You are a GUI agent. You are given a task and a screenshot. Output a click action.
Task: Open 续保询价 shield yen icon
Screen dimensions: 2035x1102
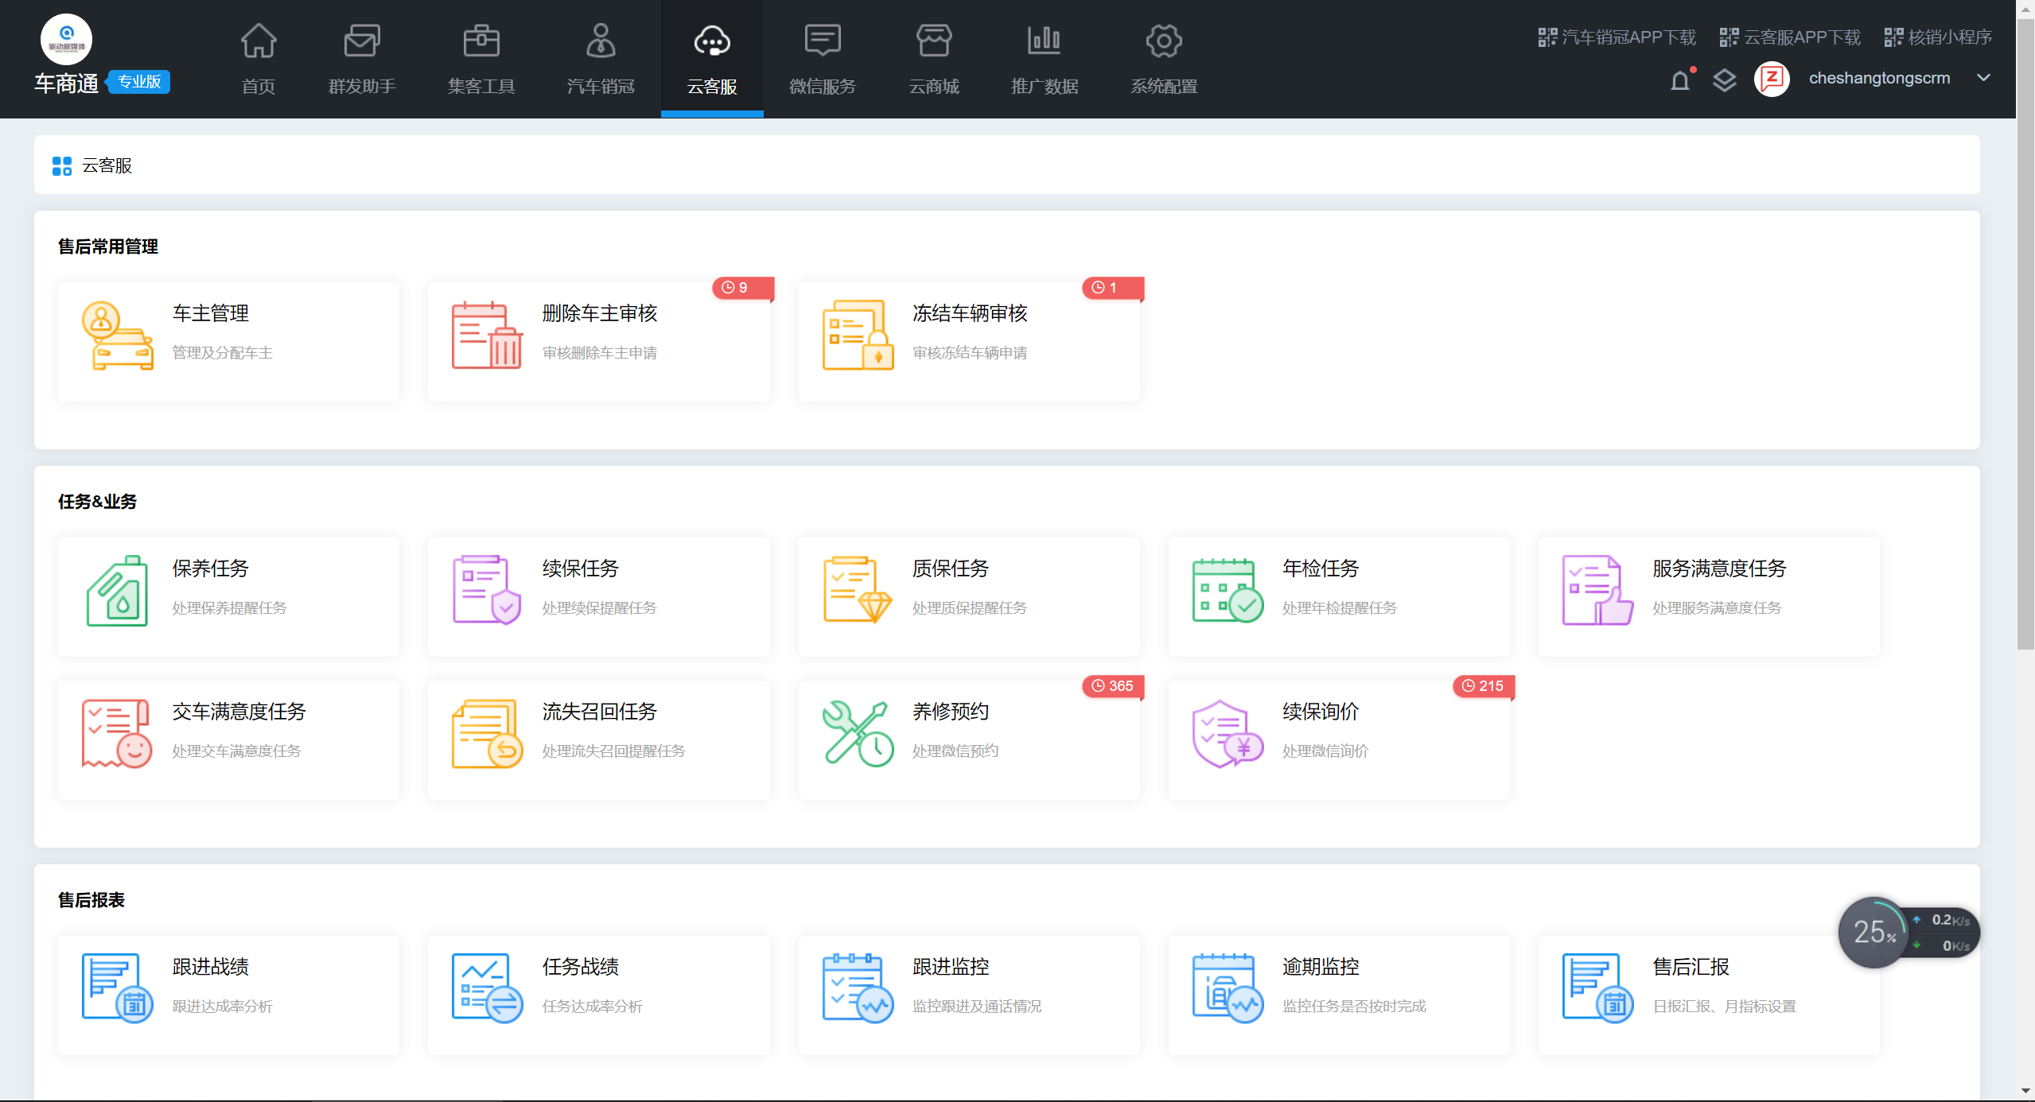1227,733
